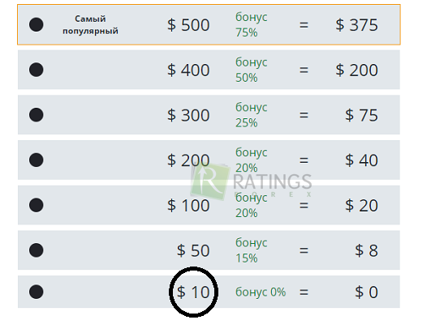Select the $50 deposit radio button
The image size is (431, 320).
(37, 250)
